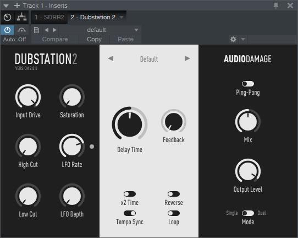Click the LFO Rate knob

click(x=72, y=146)
